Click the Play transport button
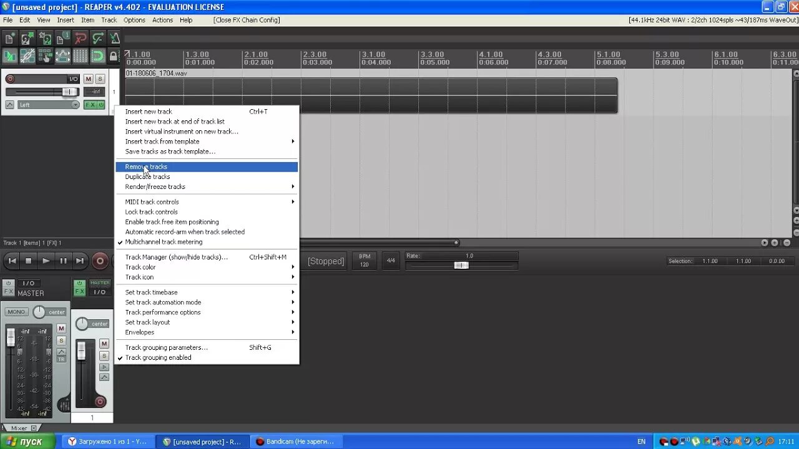This screenshot has width=799, height=449. [46, 261]
